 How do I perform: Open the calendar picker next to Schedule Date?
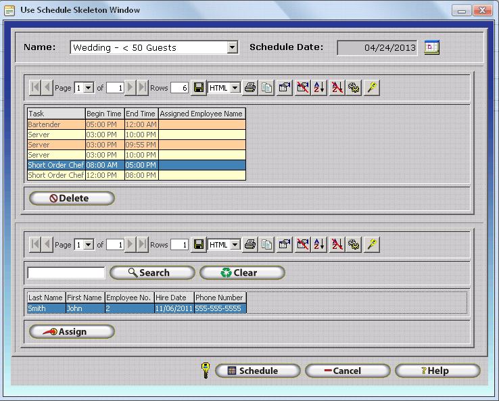click(x=431, y=47)
